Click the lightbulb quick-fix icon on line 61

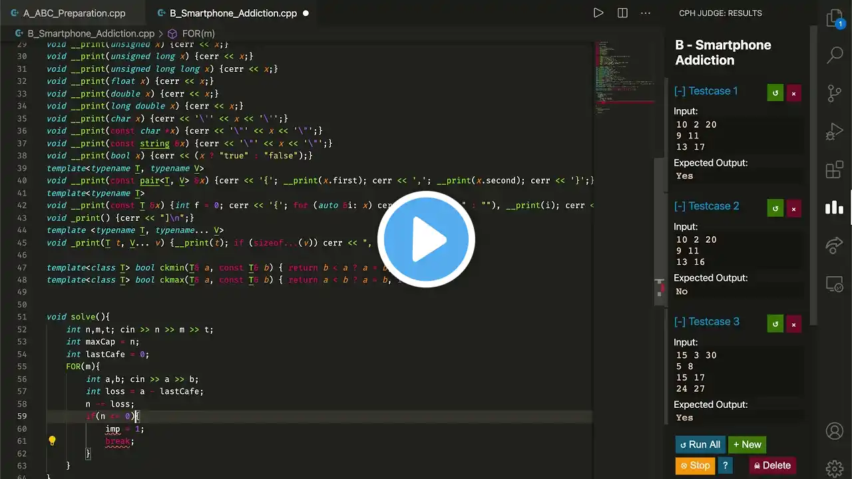[x=52, y=440]
